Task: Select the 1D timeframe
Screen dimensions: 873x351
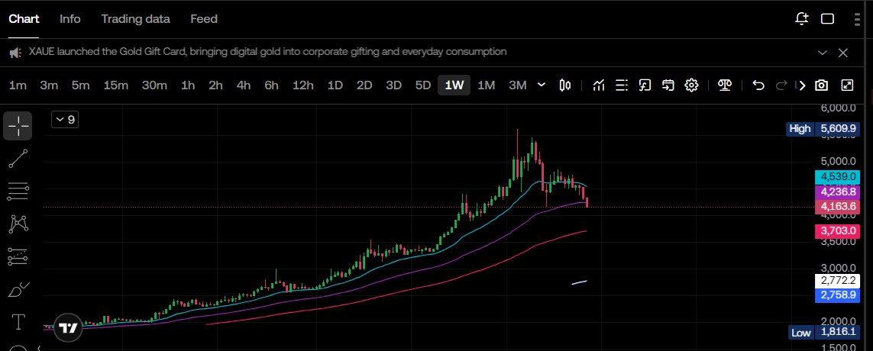Action: [x=335, y=85]
